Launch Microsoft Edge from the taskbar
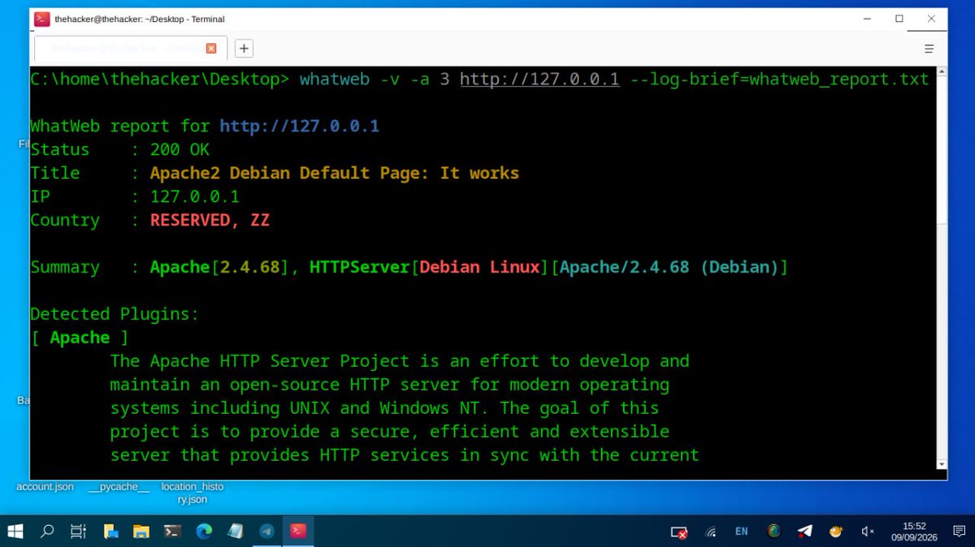The height and width of the screenshot is (547, 975). 204,532
